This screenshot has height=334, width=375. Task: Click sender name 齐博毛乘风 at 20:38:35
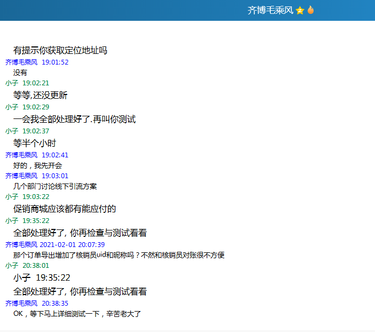click(x=21, y=303)
